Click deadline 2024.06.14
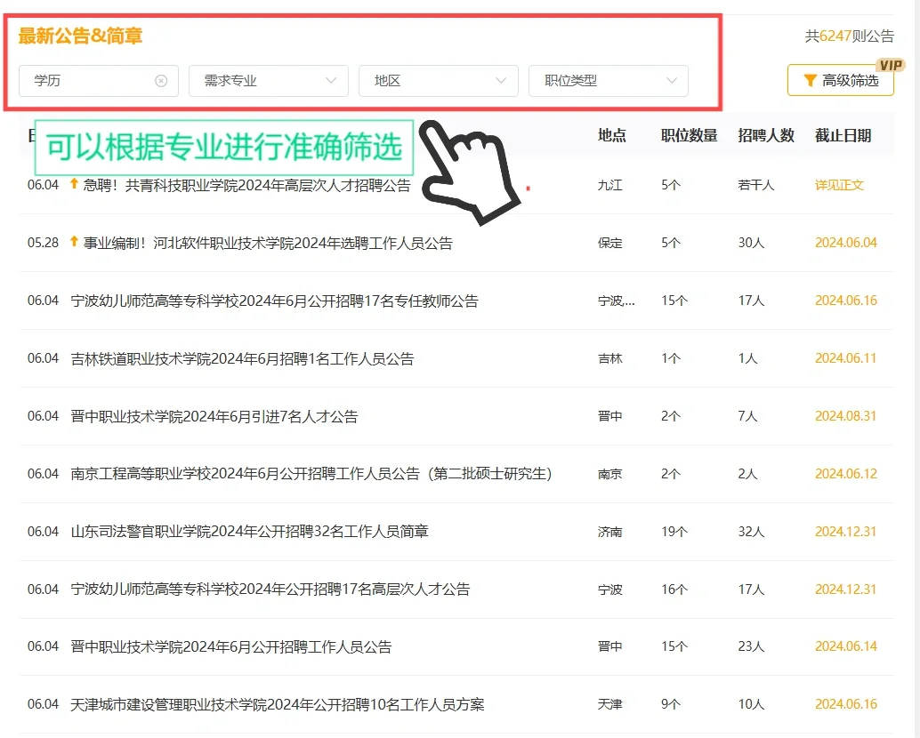 coord(846,646)
